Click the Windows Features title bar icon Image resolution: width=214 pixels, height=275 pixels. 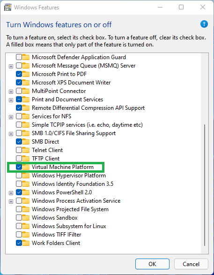tap(8, 8)
